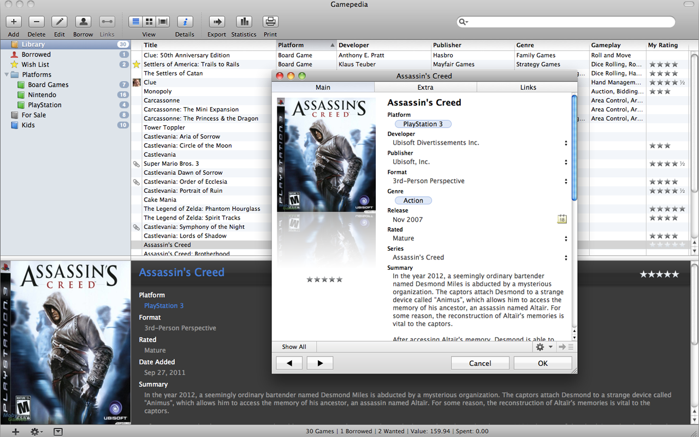Open the Edit pencil tool
Screen dimensions: 699x437
click(60, 22)
